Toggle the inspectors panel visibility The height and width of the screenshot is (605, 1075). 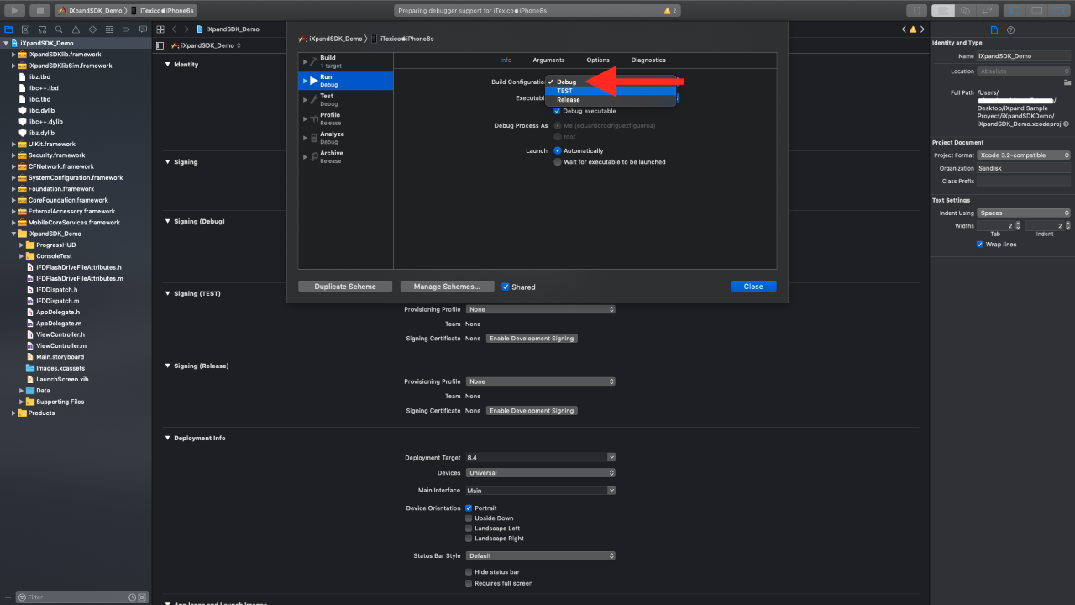click(1059, 10)
